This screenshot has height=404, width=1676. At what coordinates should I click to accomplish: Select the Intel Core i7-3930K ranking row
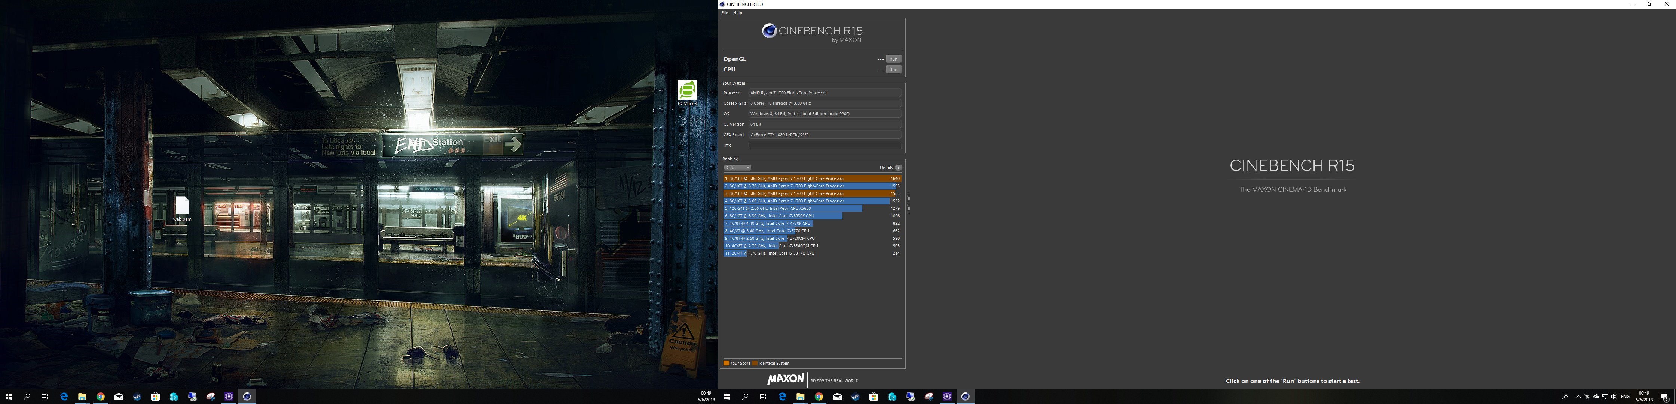(x=812, y=216)
